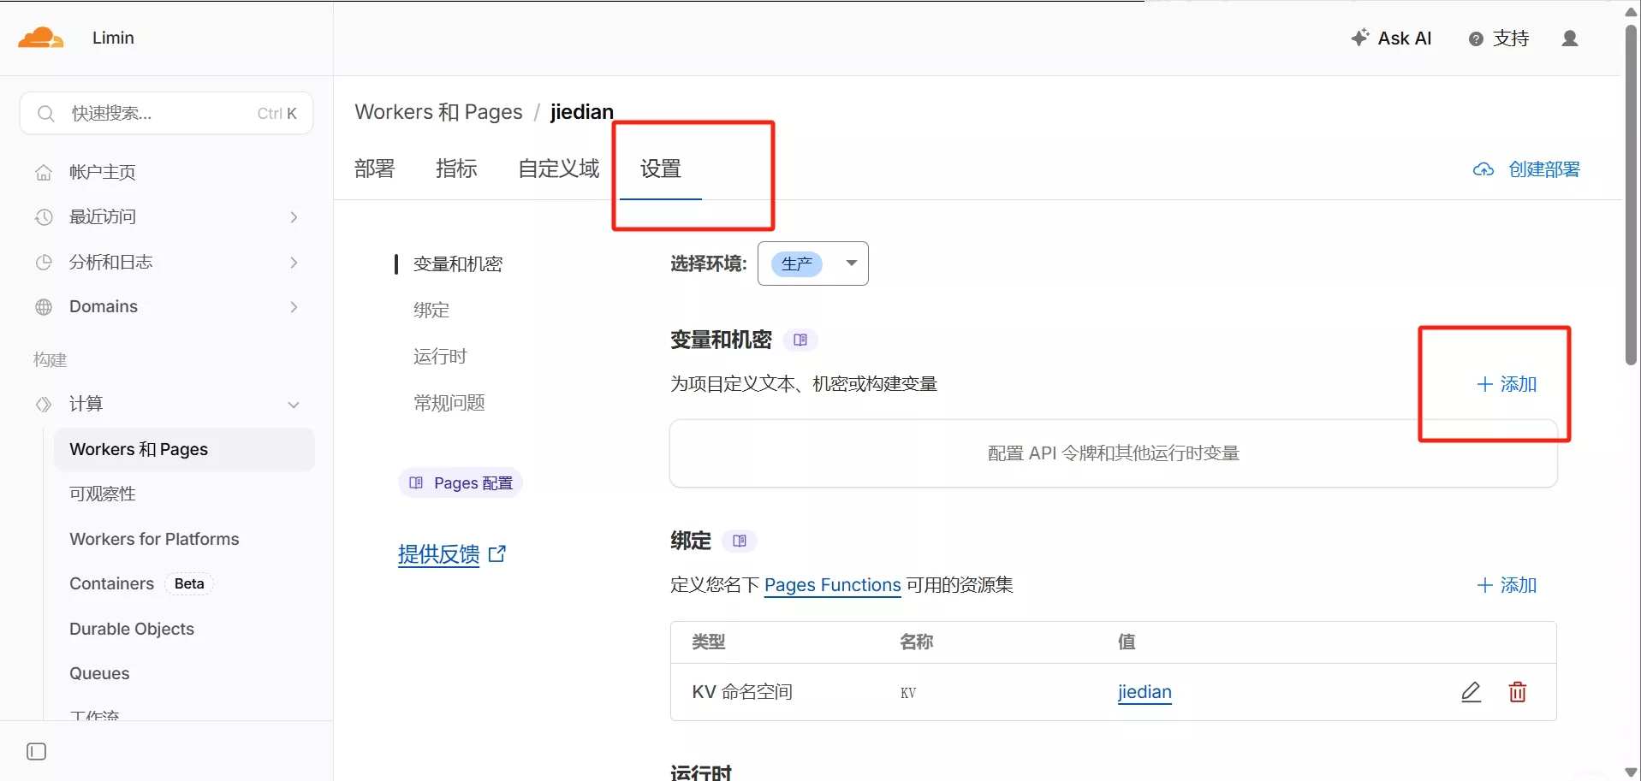Viewport: 1641px width, 781px height.
Task: Click the 提供反馈 link
Action: pos(438,554)
